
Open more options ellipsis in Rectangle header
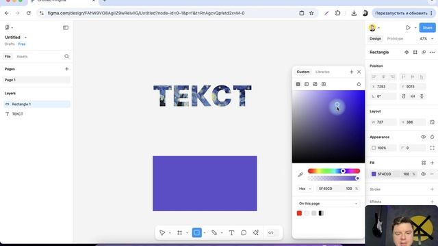coord(432,53)
